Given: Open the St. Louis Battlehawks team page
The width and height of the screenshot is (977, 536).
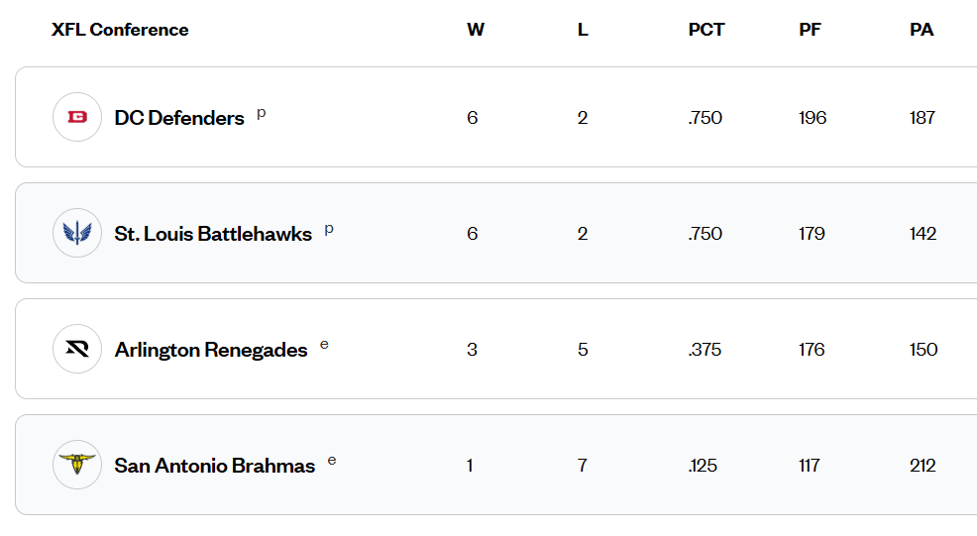Looking at the screenshot, I should [x=213, y=234].
